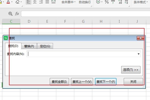This screenshot has height=100, width=150.
Task: Click the 查找全部(I) button
Action: tap(59, 82)
